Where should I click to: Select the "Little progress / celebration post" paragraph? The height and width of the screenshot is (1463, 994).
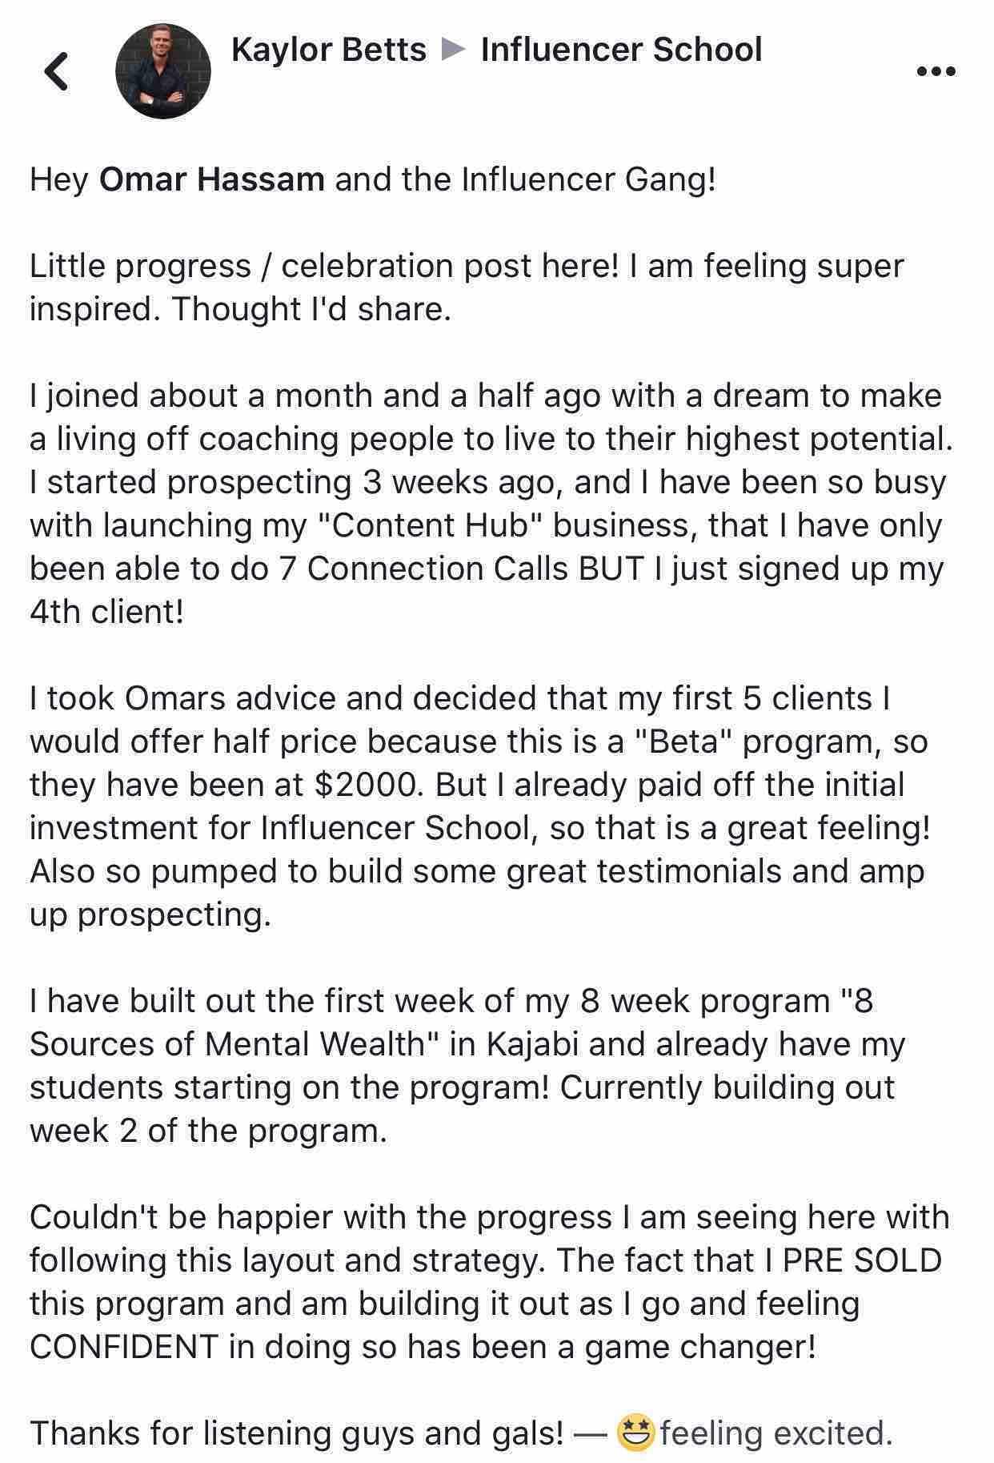coord(467,287)
